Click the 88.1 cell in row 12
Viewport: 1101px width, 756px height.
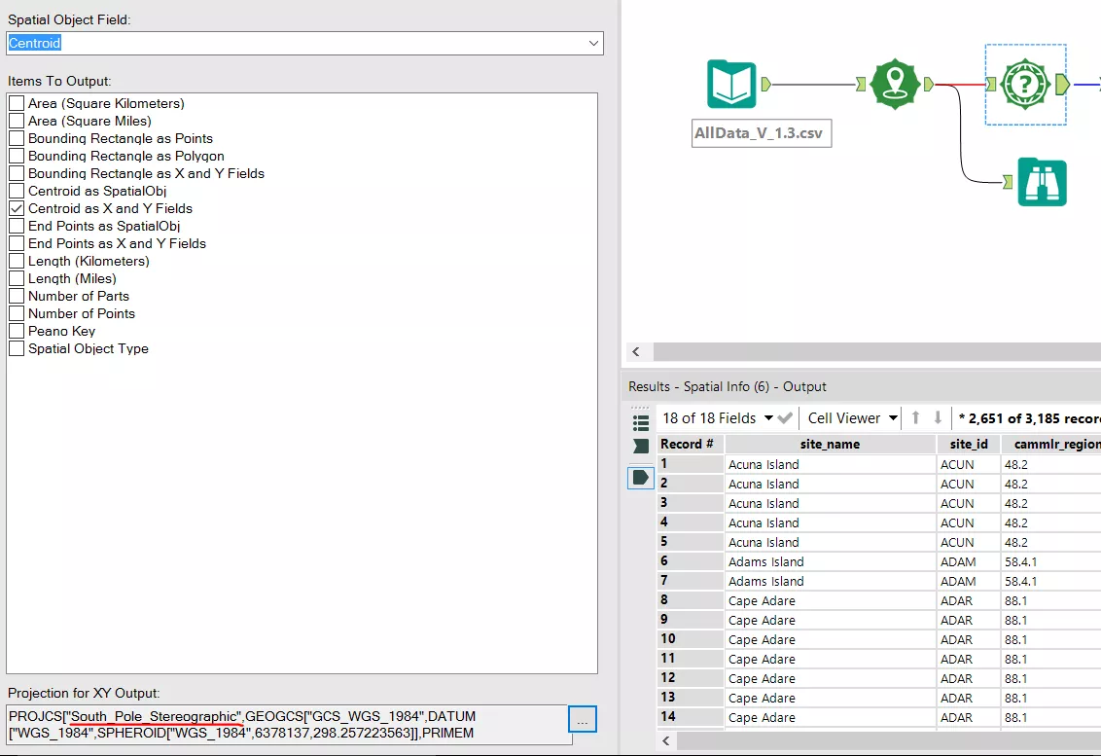pyautogui.click(x=1051, y=678)
